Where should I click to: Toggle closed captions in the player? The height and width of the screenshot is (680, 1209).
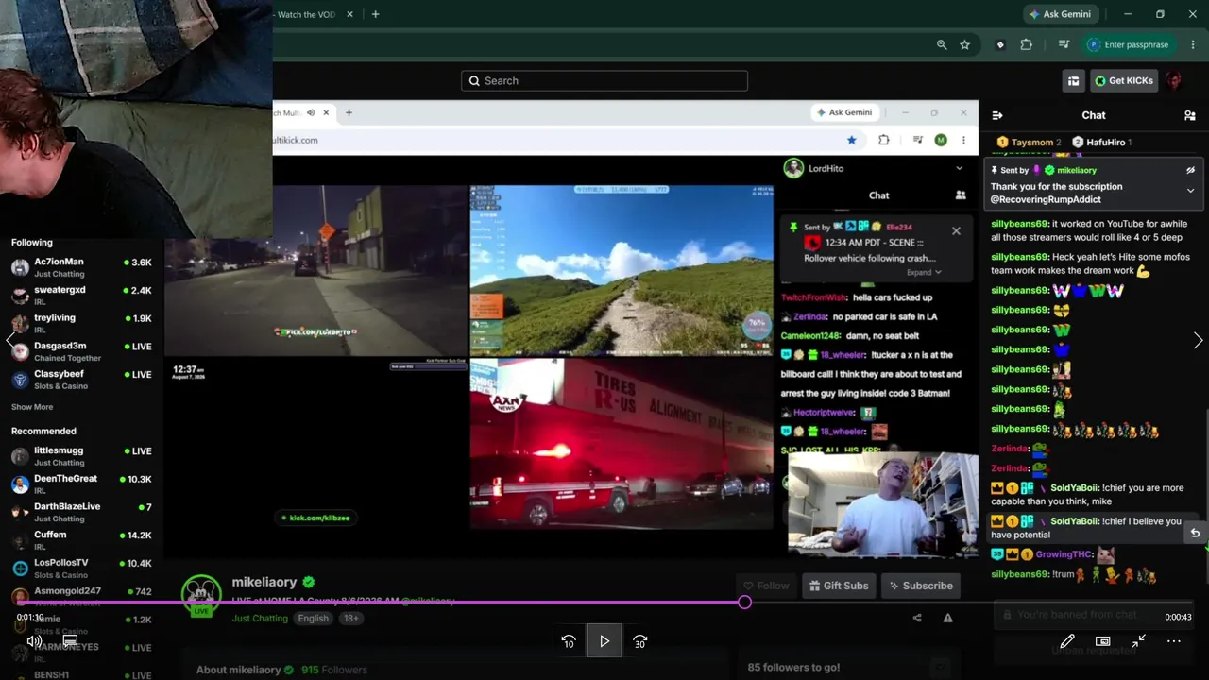point(70,641)
